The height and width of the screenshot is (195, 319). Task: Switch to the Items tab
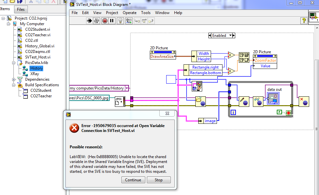[x=5, y=9]
